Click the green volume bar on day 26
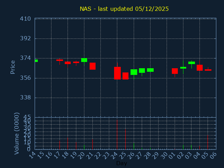224x168 pixels. tap(134, 146)
